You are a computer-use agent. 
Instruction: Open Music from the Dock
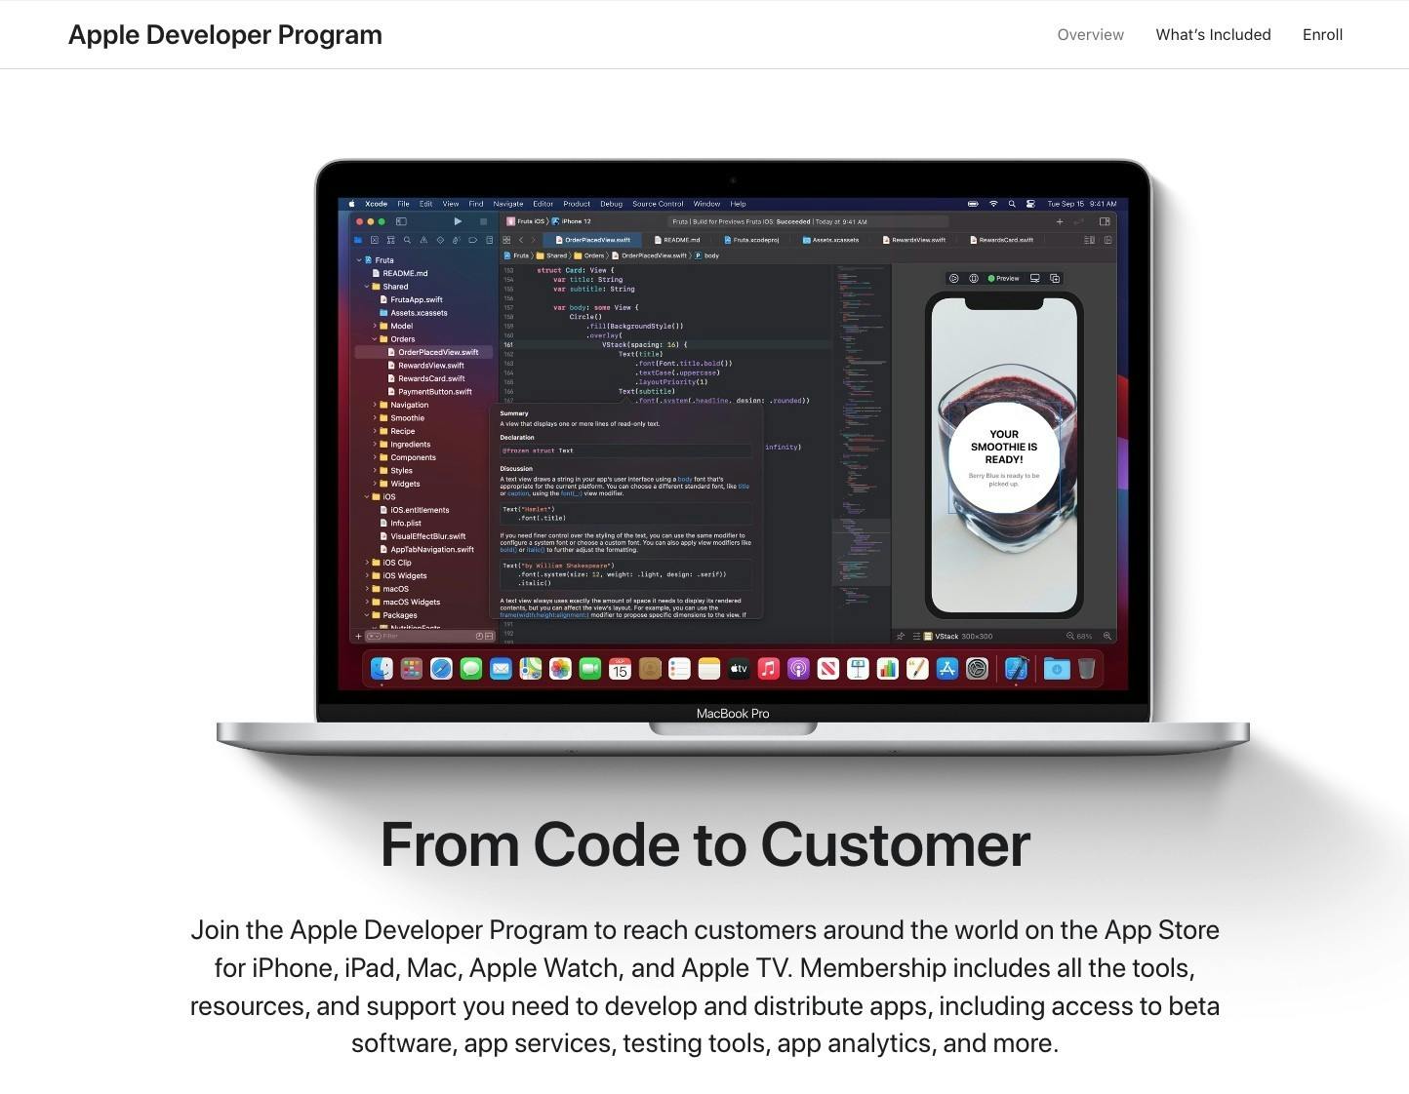(x=769, y=668)
